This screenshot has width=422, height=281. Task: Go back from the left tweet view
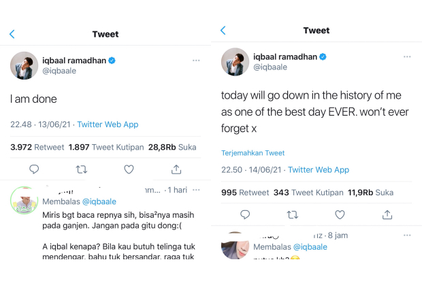(x=12, y=34)
